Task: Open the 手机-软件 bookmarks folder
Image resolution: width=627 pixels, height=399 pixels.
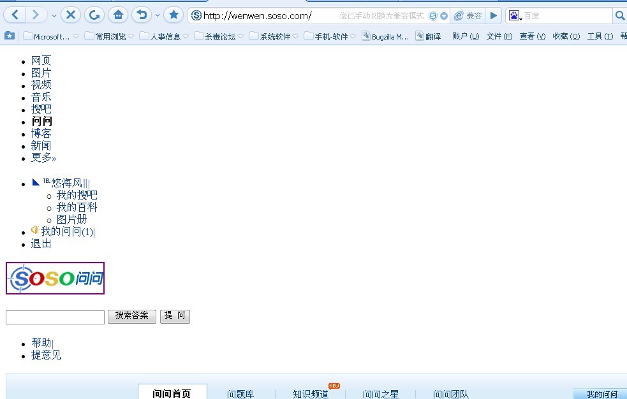Action: click(330, 36)
